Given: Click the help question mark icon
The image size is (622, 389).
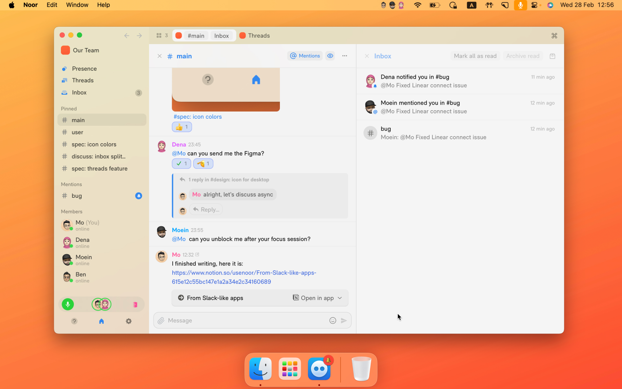Looking at the screenshot, I should [74, 321].
